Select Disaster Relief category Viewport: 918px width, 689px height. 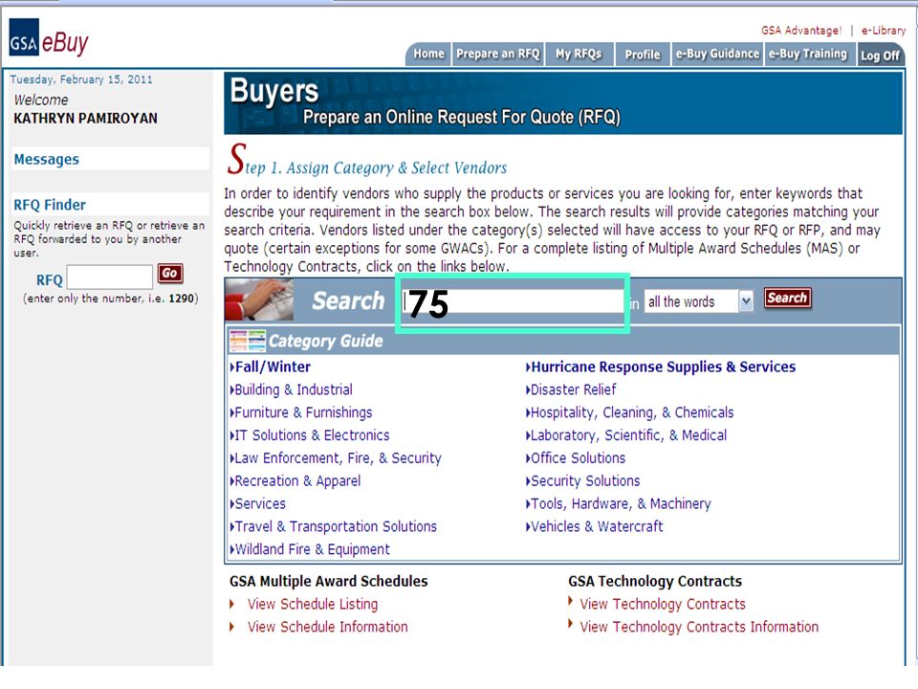click(x=571, y=389)
